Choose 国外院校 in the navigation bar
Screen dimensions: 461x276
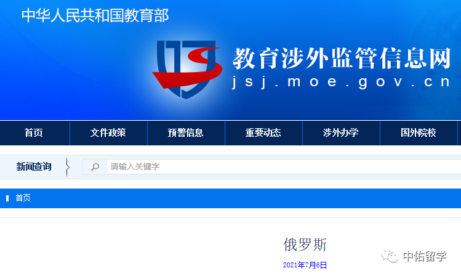click(419, 132)
